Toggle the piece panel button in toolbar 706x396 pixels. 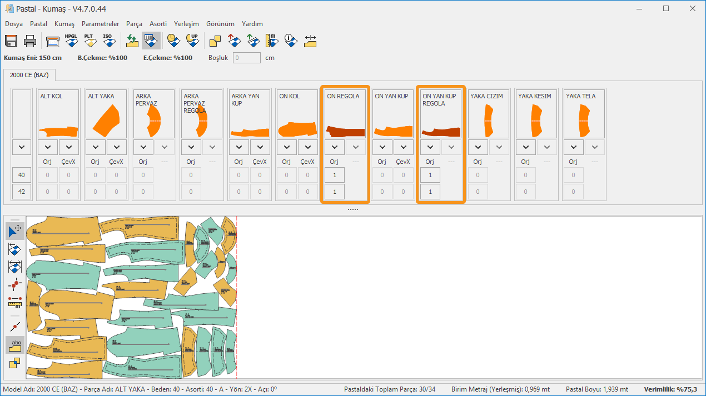[x=151, y=41]
